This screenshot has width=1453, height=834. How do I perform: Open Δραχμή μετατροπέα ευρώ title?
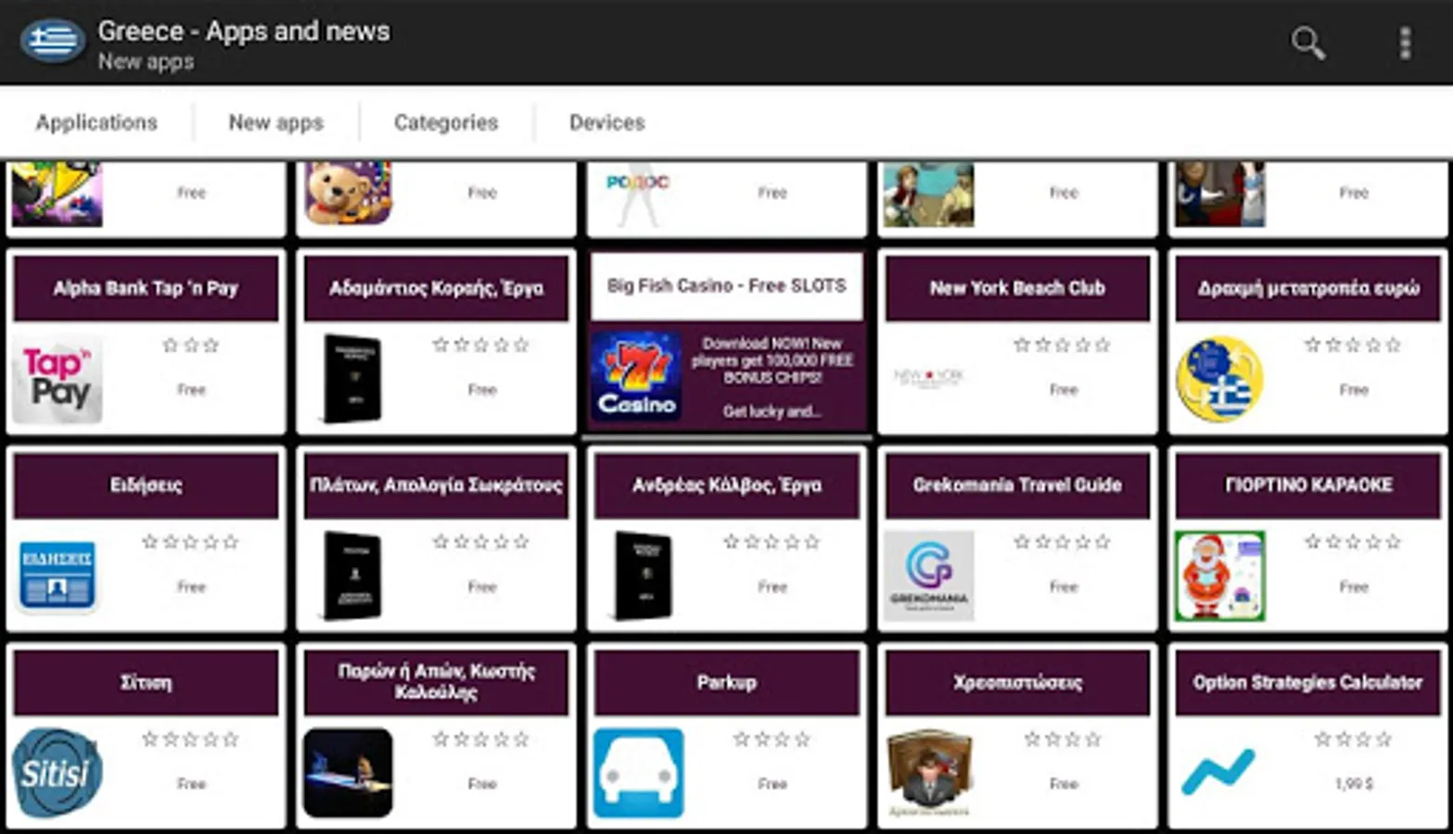[x=1307, y=288]
